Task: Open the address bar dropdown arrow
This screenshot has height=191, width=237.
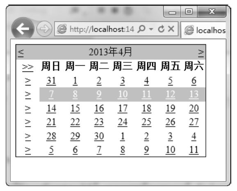Action: [x=151, y=29]
